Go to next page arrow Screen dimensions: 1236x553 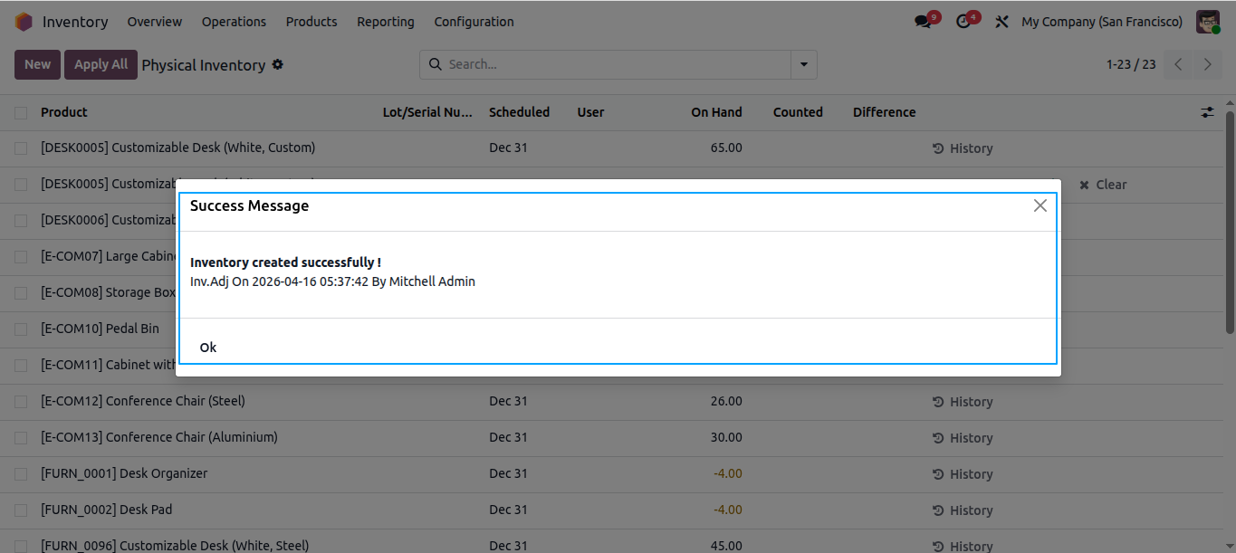pyautogui.click(x=1207, y=64)
